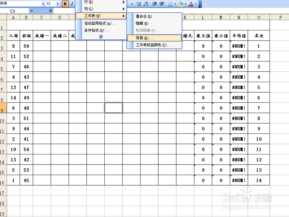Click selected cell G9
Screen dimensions: 289x217
point(113,108)
